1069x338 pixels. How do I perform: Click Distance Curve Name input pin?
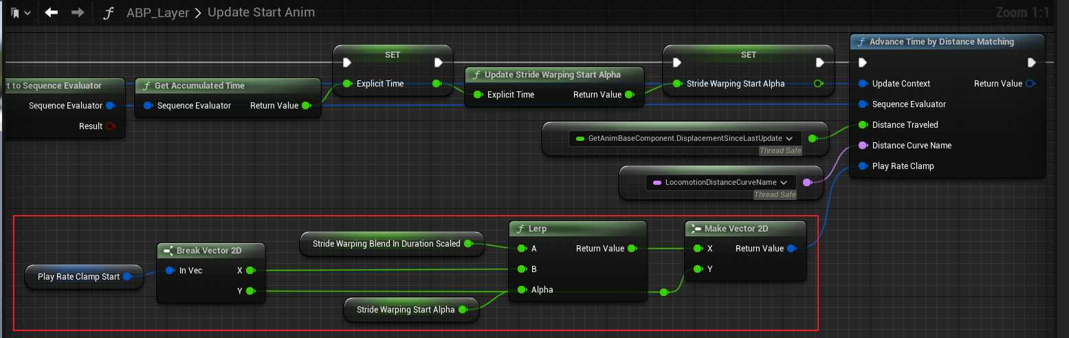[x=863, y=146]
